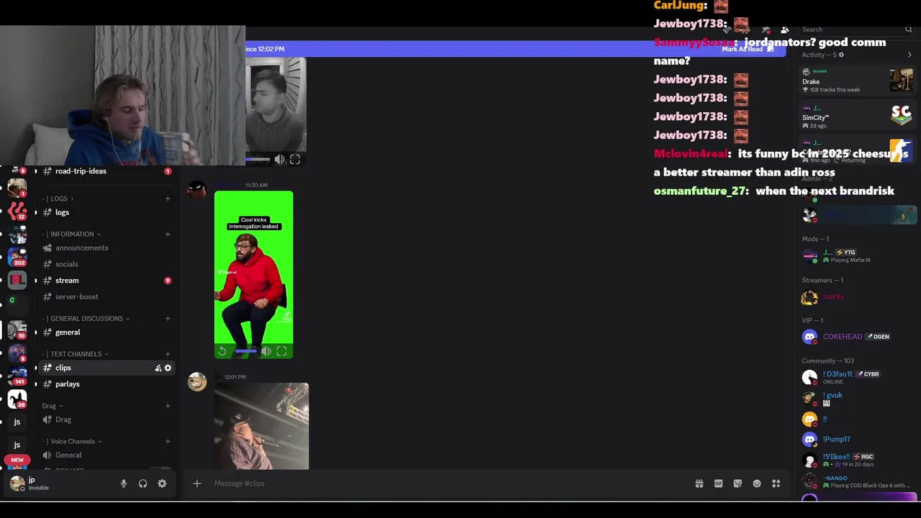Viewport: 921px width, 518px height.
Task: Add channel to TEXT CHANNELS with plus
Action: (x=168, y=354)
